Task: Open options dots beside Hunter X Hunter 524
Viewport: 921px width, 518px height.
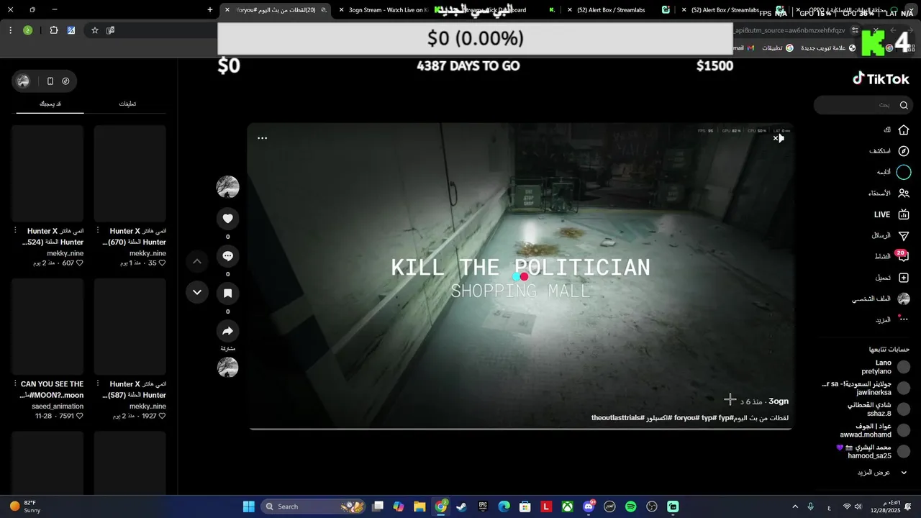Action: pos(15,231)
